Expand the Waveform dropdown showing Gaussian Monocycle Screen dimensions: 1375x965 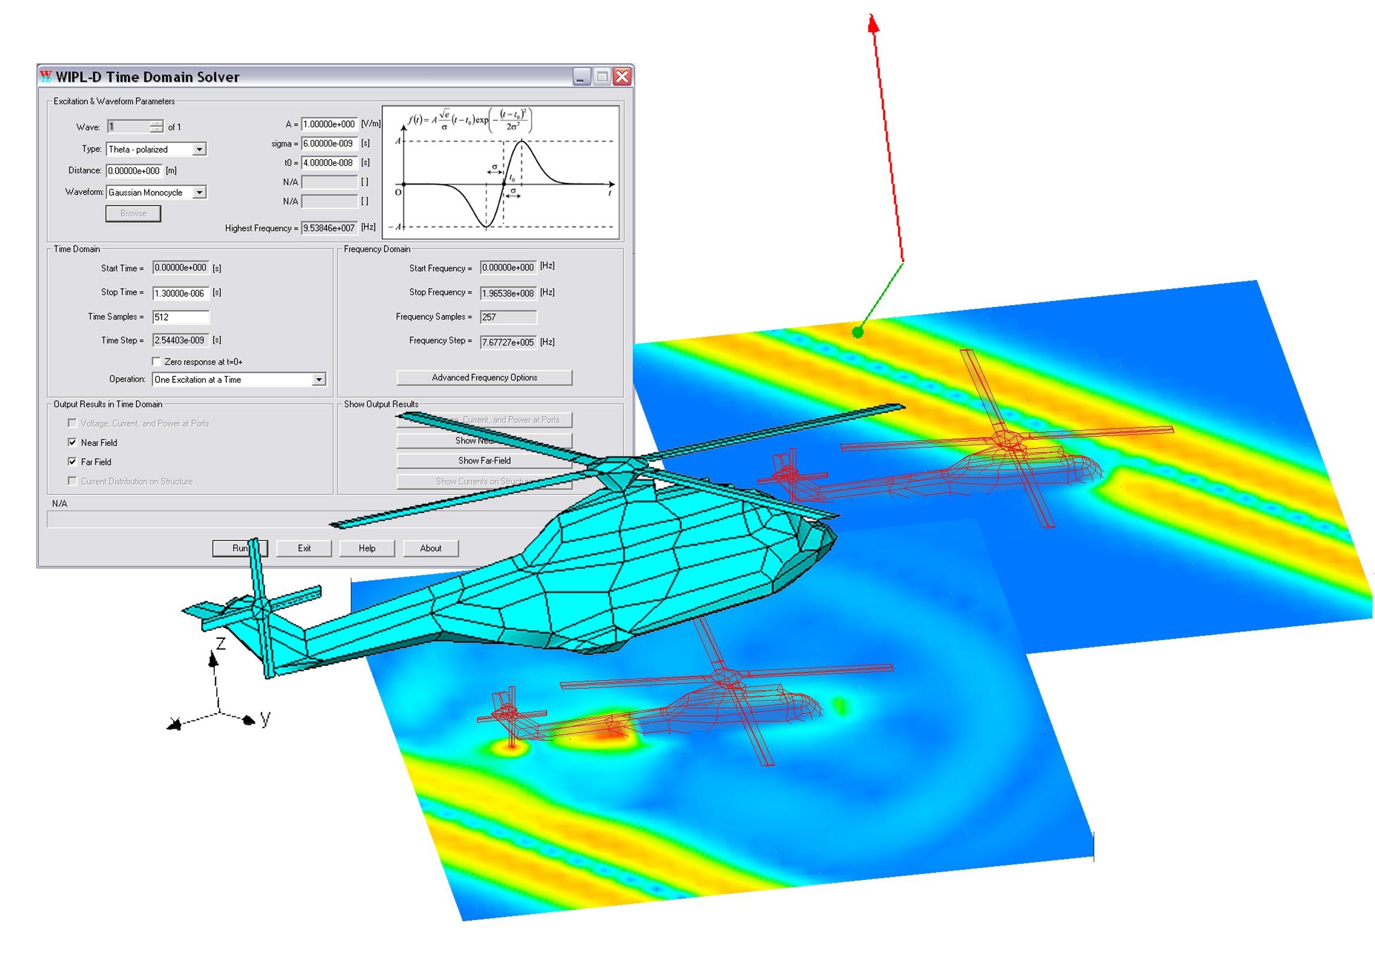tap(200, 192)
